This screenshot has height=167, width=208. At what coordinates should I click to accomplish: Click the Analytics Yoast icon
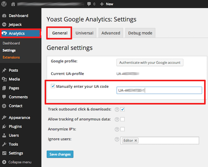pos(4,33)
